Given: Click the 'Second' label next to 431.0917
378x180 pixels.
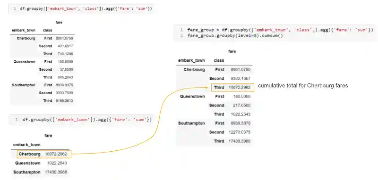Looking at the screenshot, I should click(45, 46).
